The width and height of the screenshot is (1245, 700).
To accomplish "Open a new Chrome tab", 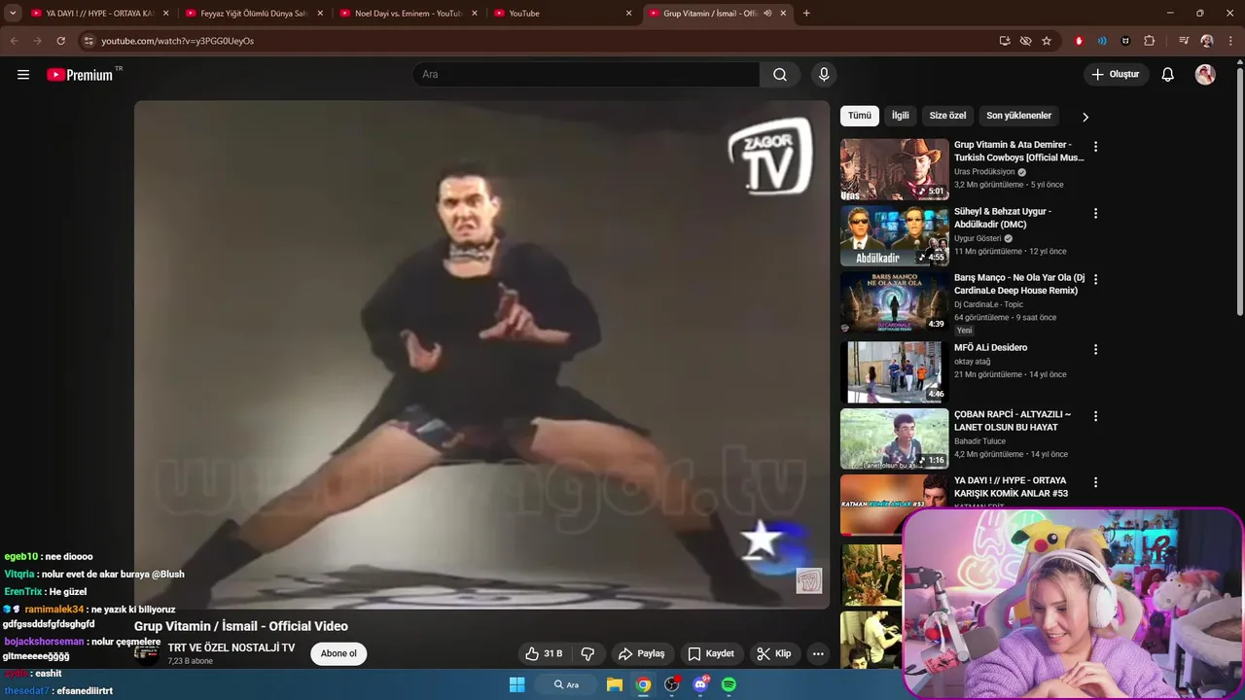I will coord(806,14).
